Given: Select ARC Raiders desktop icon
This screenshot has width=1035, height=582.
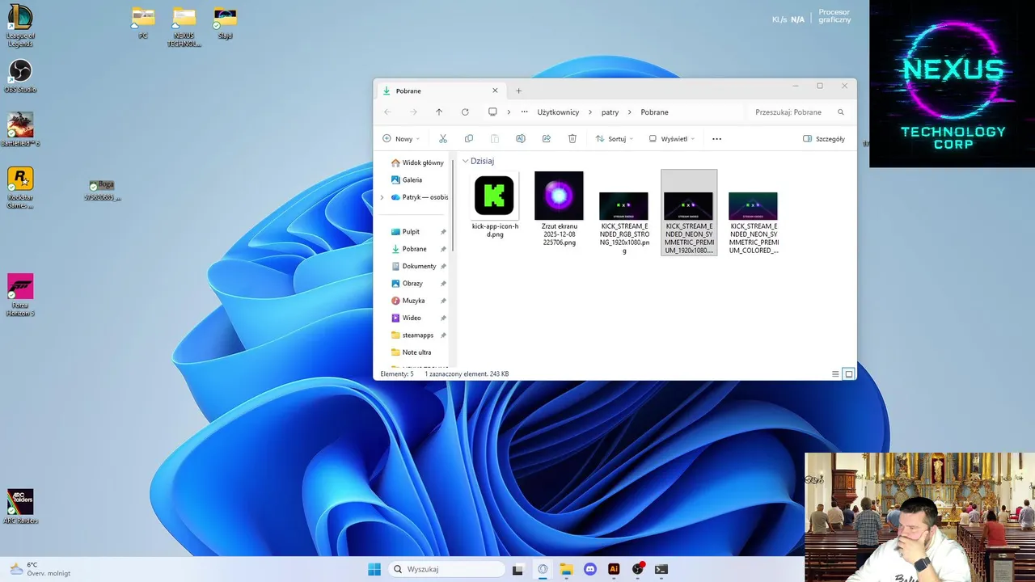Looking at the screenshot, I should pyautogui.click(x=20, y=507).
